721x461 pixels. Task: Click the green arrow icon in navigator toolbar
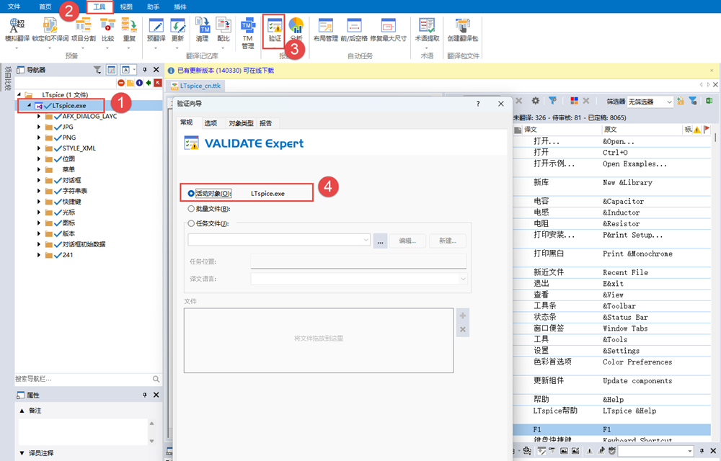click(x=148, y=83)
